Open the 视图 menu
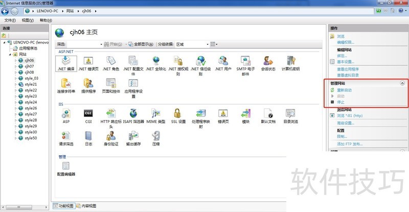The height and width of the screenshot is (212, 409). pyautogui.click(x=28, y=20)
